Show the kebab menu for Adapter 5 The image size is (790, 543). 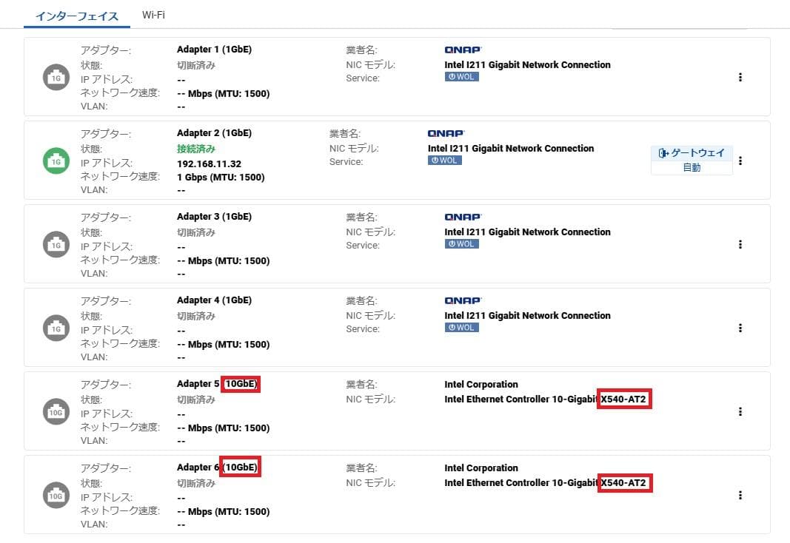click(x=740, y=412)
